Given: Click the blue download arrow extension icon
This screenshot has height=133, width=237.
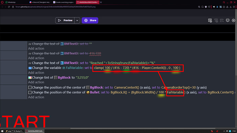Looking at the screenshot, I should [x=217, y=7].
